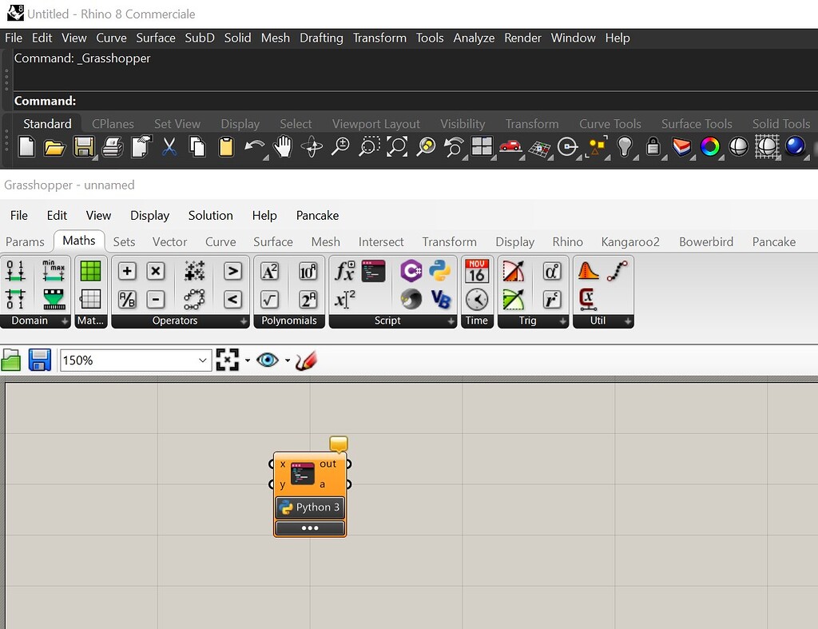This screenshot has width=818, height=629.
Task: Click the color wheel properties icon
Action: point(710,147)
